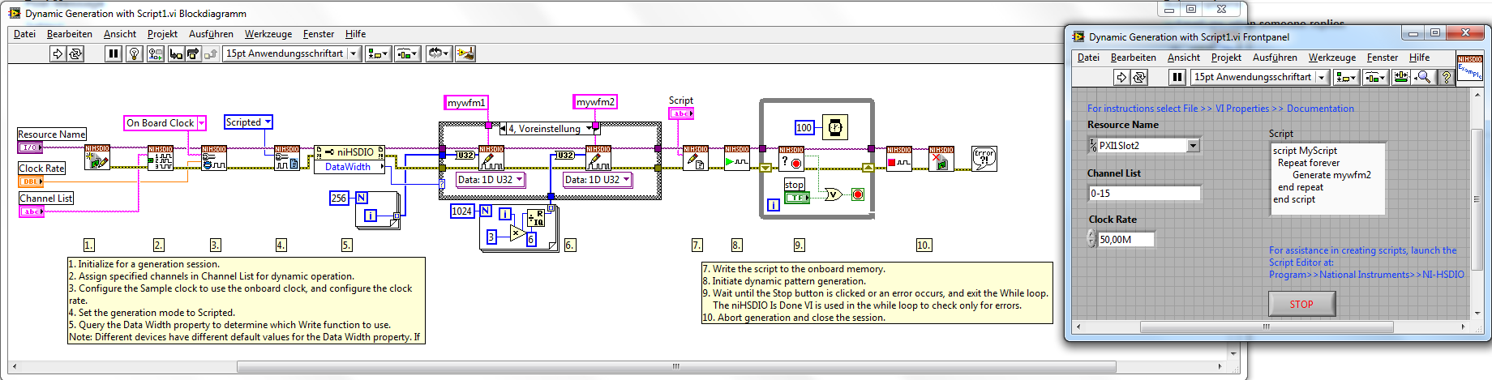Click Clock Rate increment/decrement stepper

tap(1091, 239)
